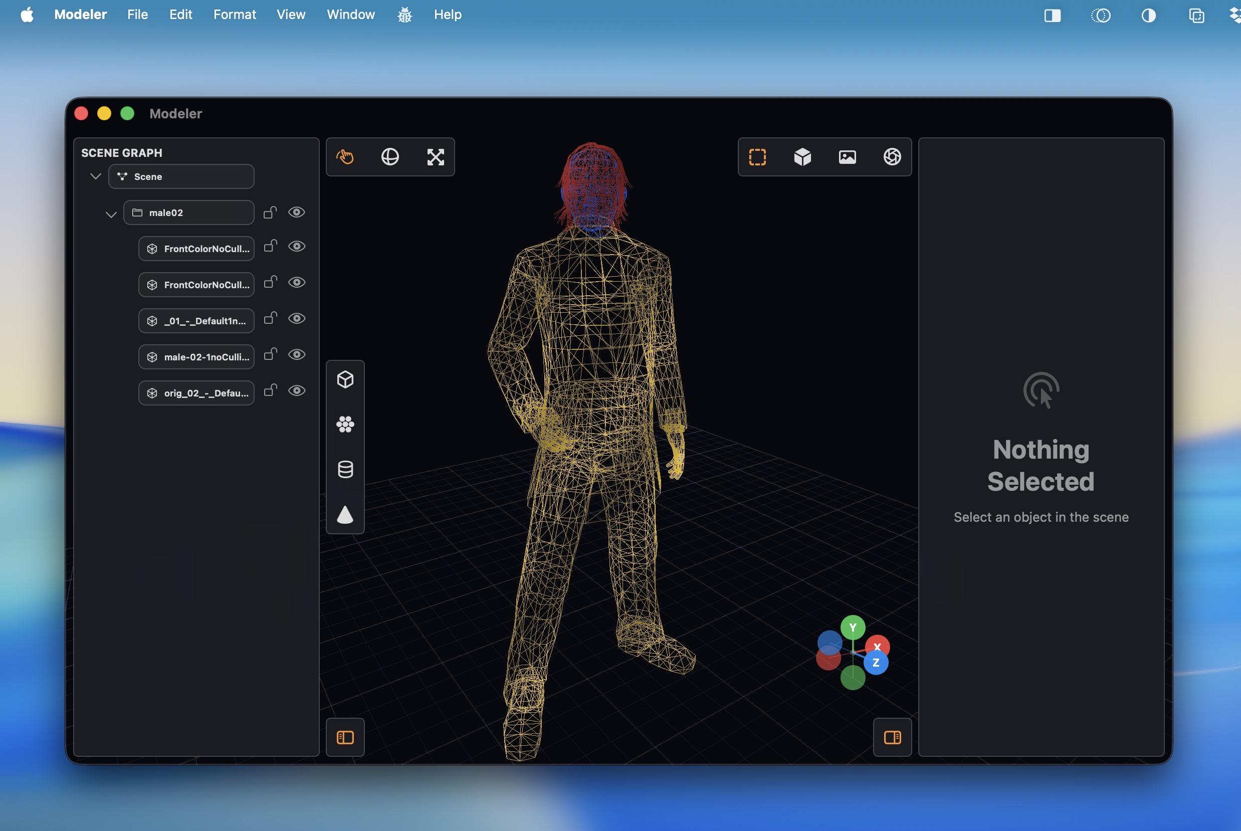Add a cylinder primitive

pos(345,469)
